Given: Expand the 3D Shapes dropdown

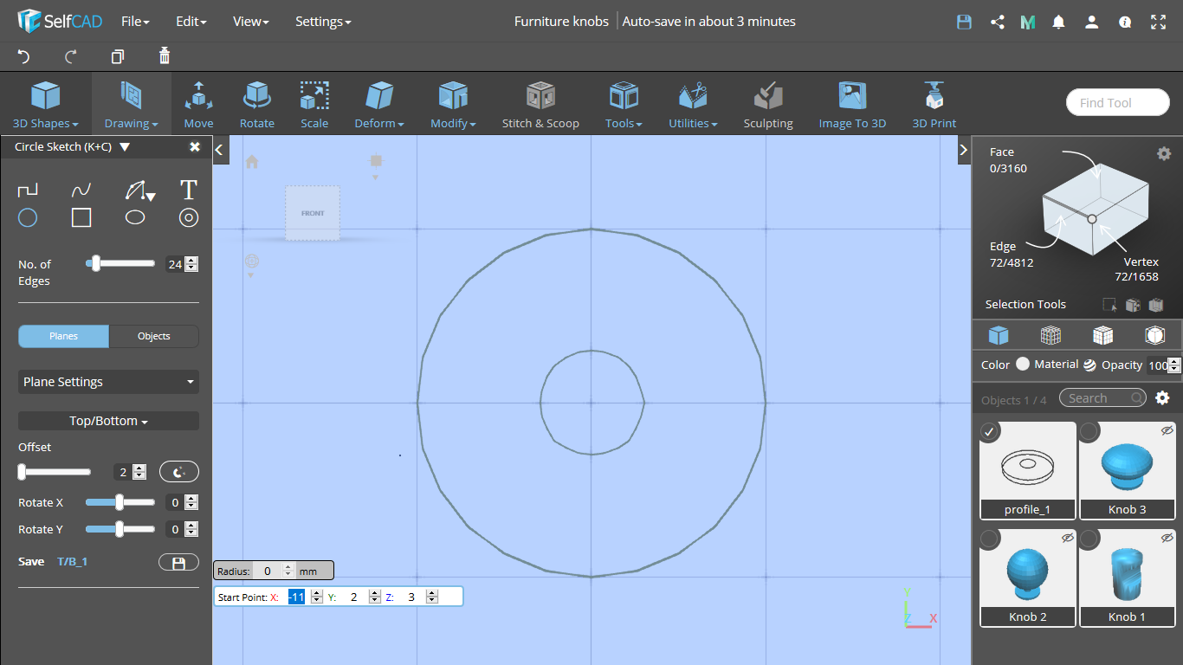Looking at the screenshot, I should click(x=46, y=104).
